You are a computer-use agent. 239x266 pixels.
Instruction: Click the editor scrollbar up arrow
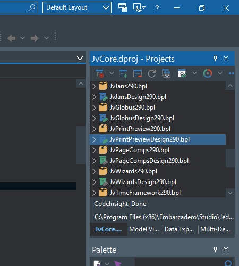click(x=81, y=84)
